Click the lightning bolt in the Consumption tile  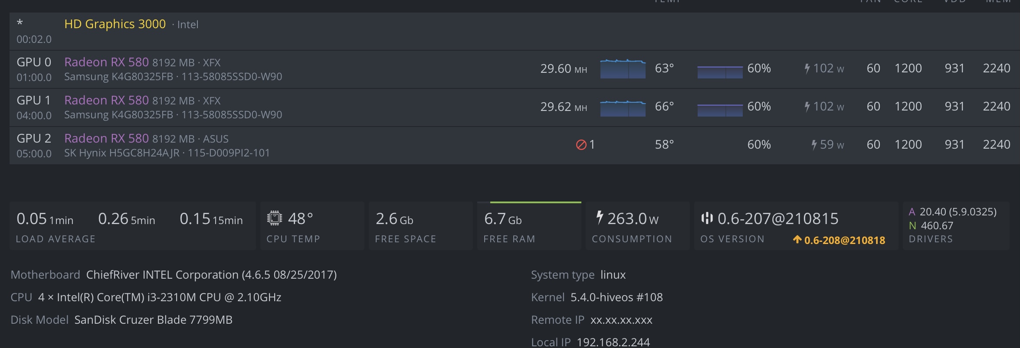pyautogui.click(x=600, y=217)
